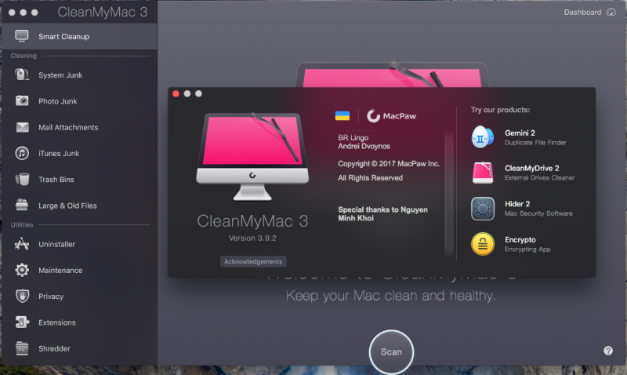Click the MacPaw logo icon
Screen dimensions: 627x375
click(x=374, y=115)
